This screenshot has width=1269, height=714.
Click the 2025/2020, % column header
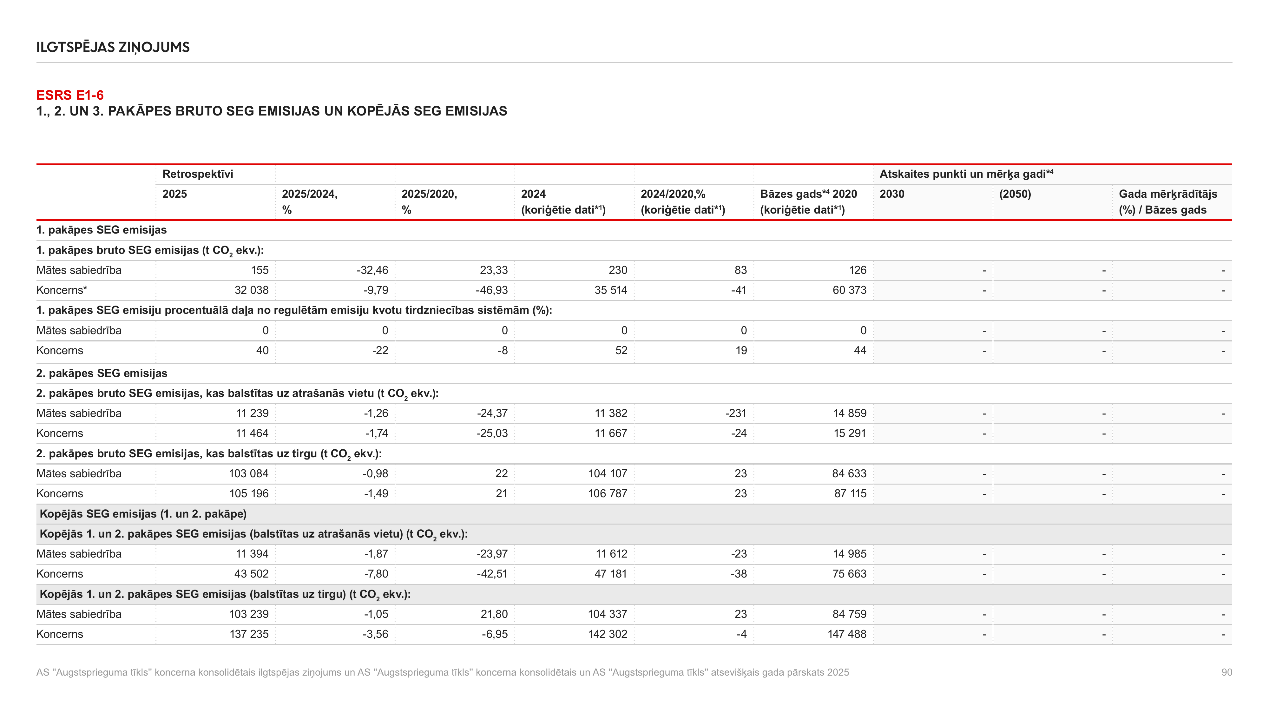click(429, 202)
